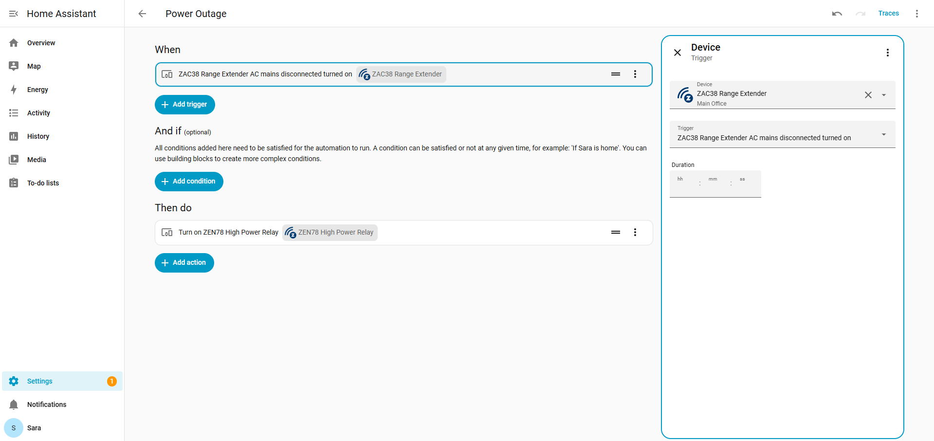Open the Notifications bell icon
The image size is (934, 441).
pos(14,404)
